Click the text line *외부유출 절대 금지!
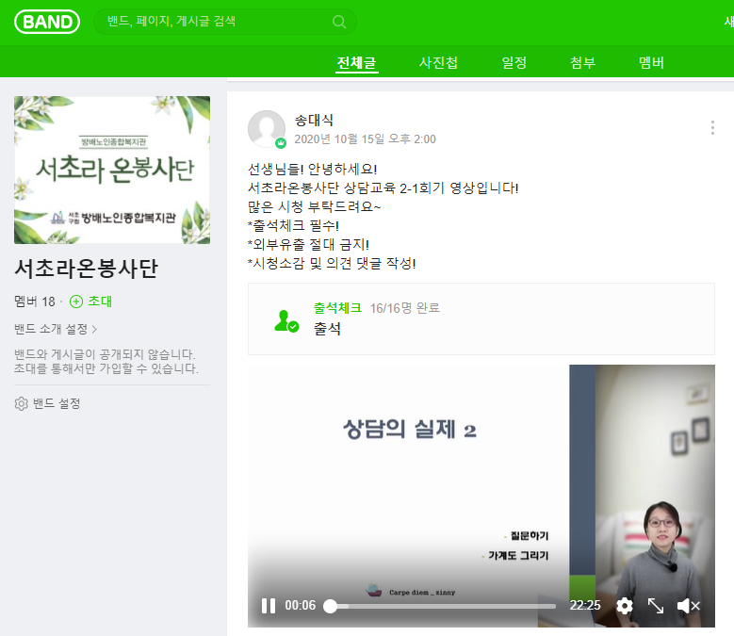The height and width of the screenshot is (636, 734). click(x=308, y=244)
